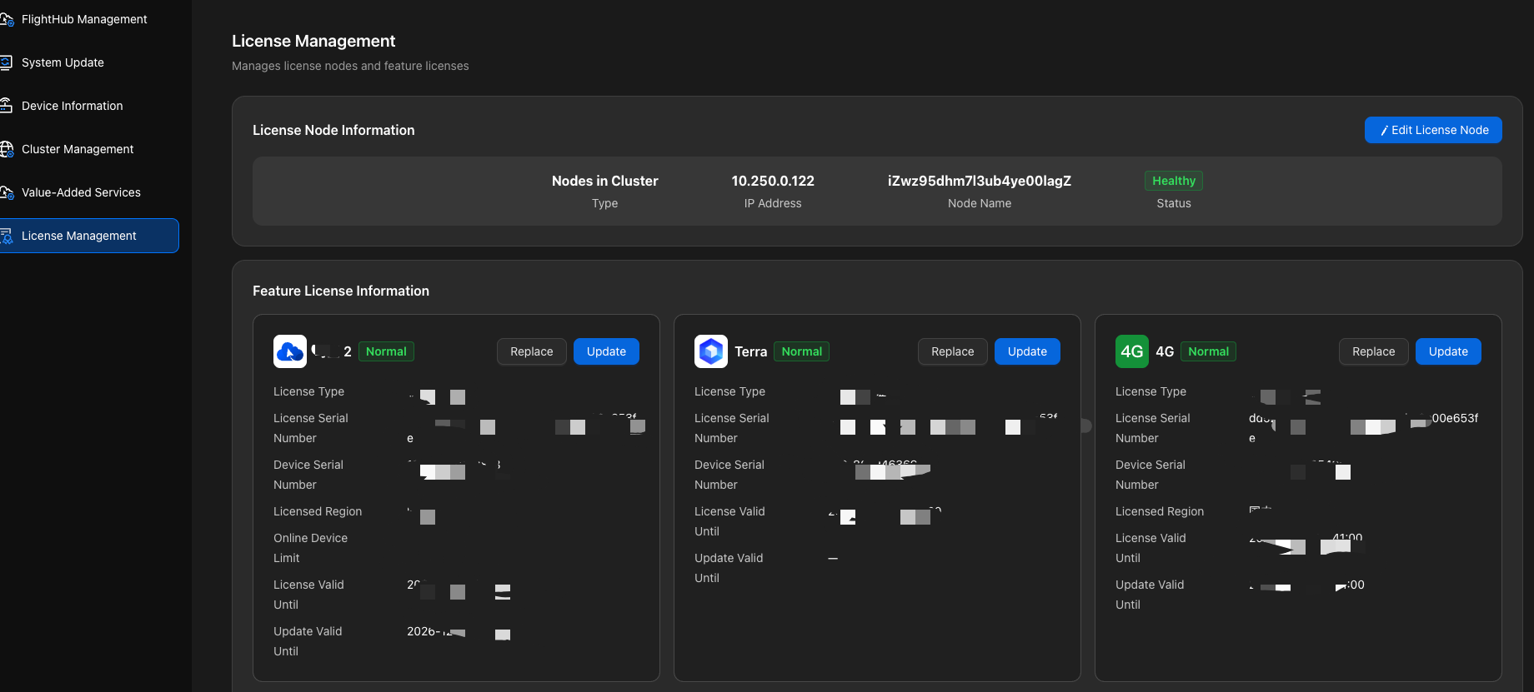
Task: Click the System Update sidebar icon
Action: pos(6,62)
